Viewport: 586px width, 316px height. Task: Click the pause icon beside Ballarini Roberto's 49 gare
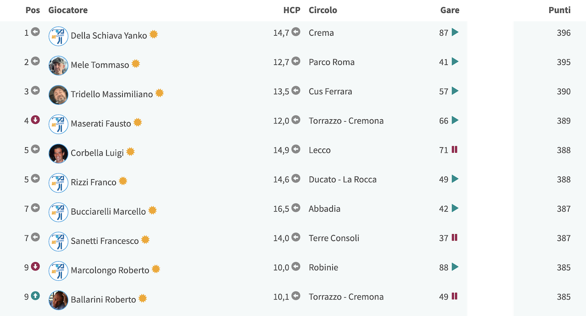455,296
